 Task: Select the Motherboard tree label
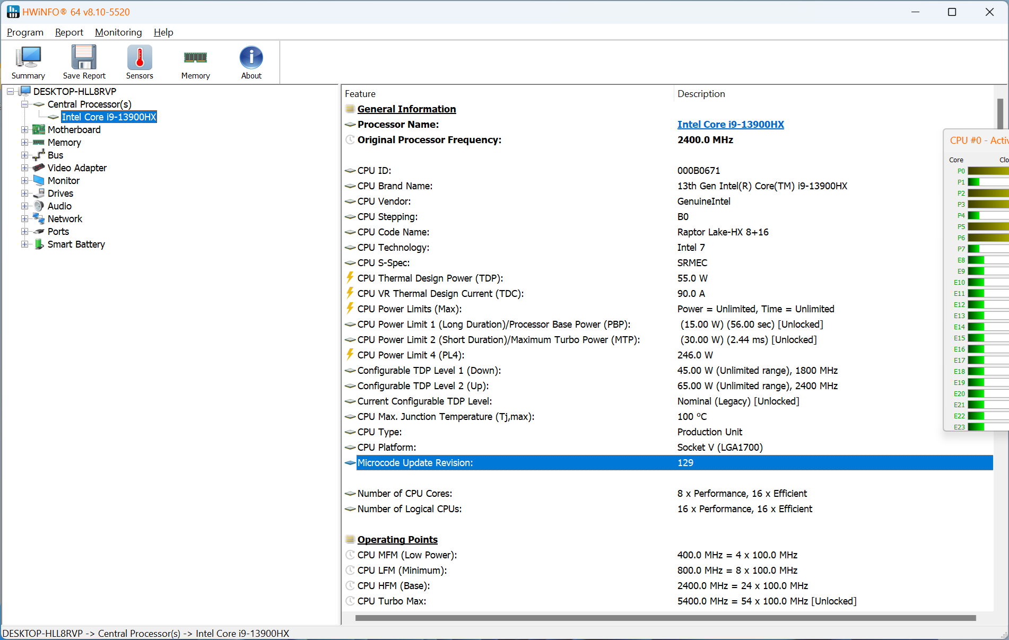pos(74,130)
